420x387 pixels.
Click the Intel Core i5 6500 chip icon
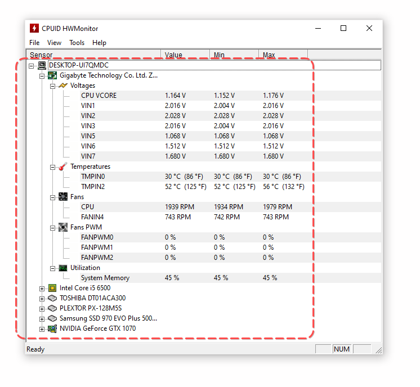coord(52,288)
